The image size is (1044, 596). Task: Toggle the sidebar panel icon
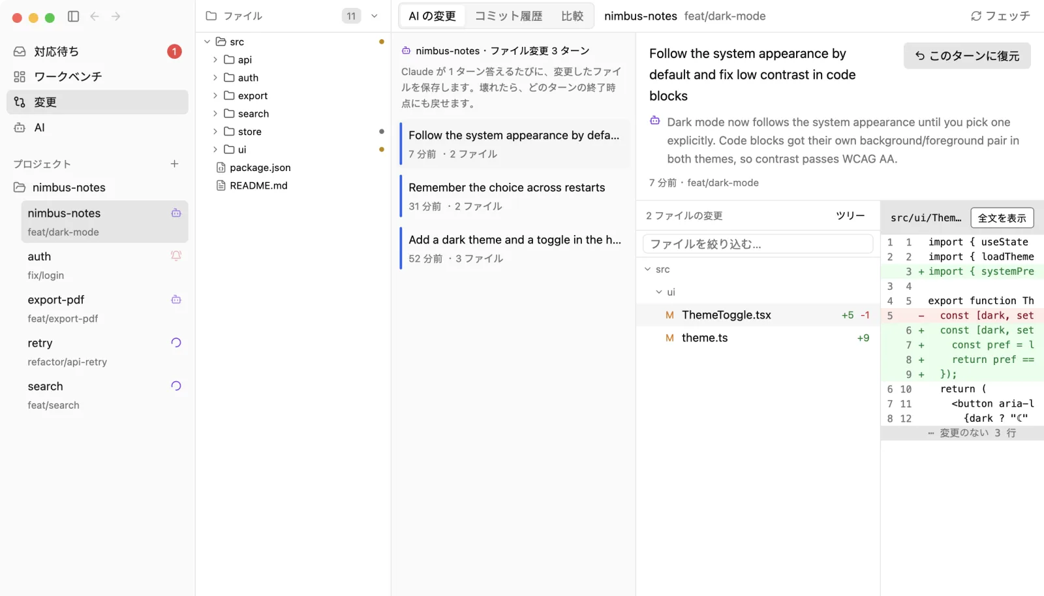click(x=73, y=16)
